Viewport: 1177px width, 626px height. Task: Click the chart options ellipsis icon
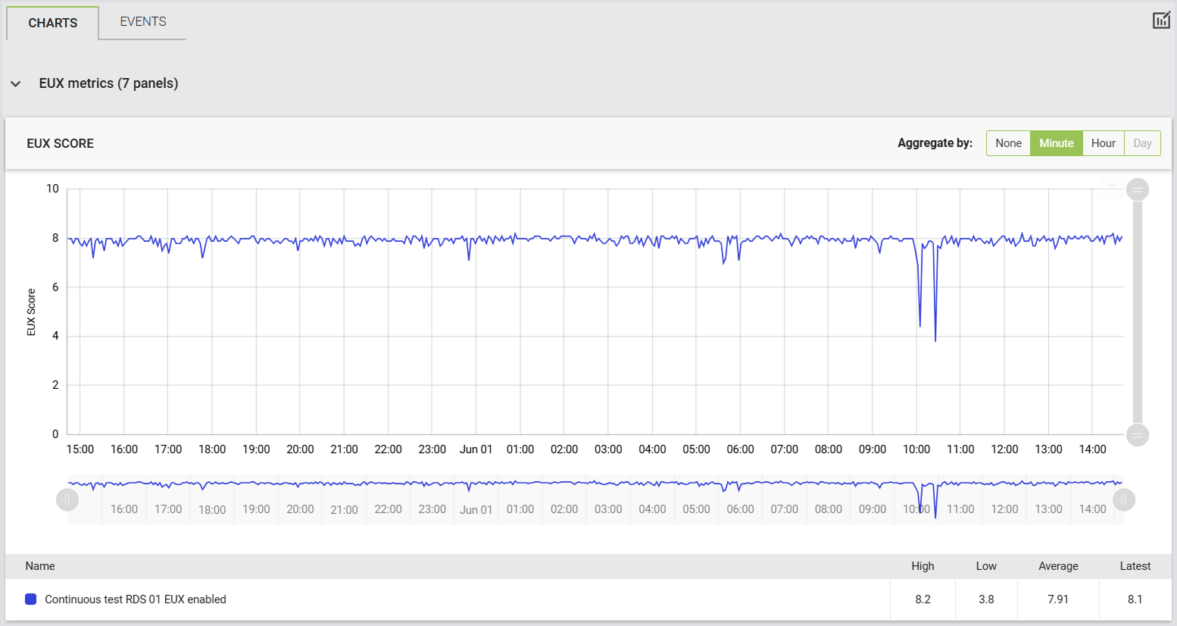pyautogui.click(x=1110, y=185)
